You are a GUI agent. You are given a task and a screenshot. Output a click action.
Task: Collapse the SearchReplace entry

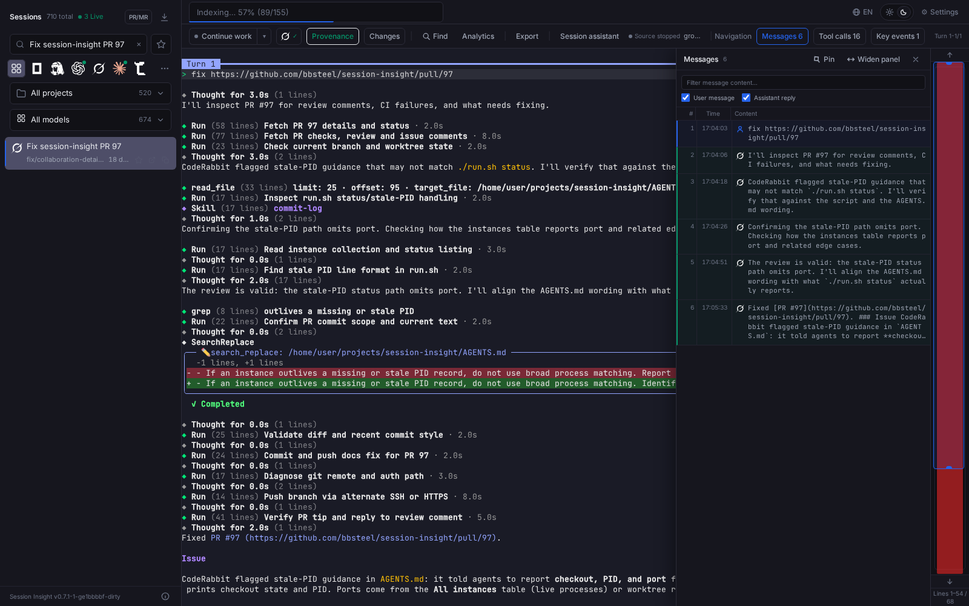pyautogui.click(x=218, y=342)
